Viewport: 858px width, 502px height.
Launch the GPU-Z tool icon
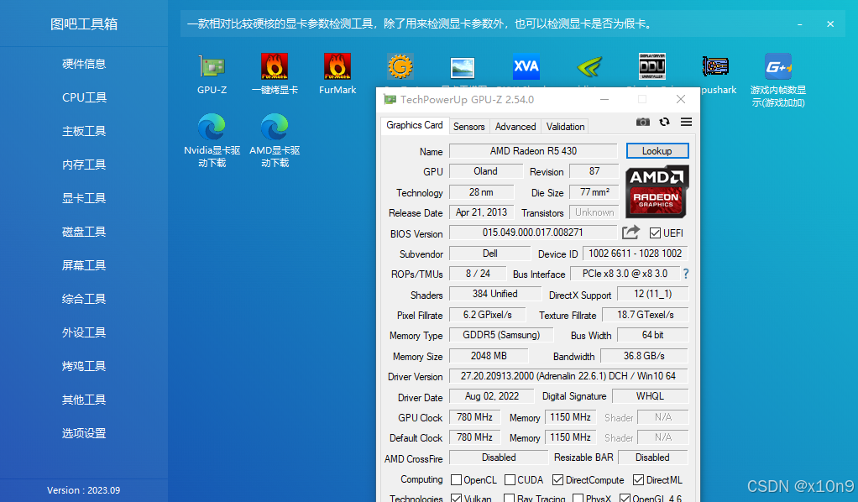click(212, 67)
